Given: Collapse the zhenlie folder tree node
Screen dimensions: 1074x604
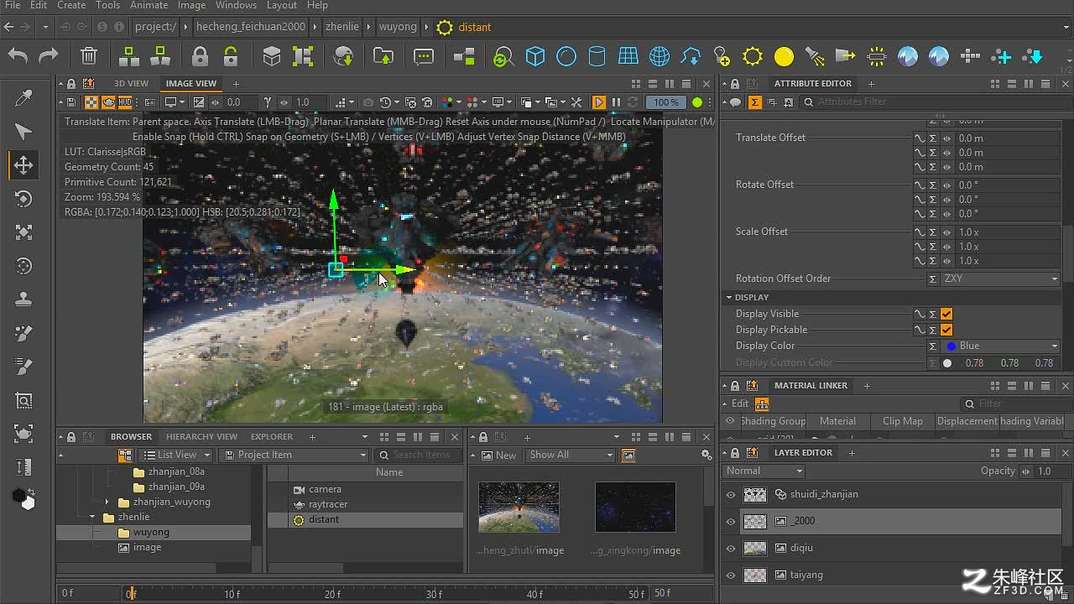Looking at the screenshot, I should pos(92,517).
